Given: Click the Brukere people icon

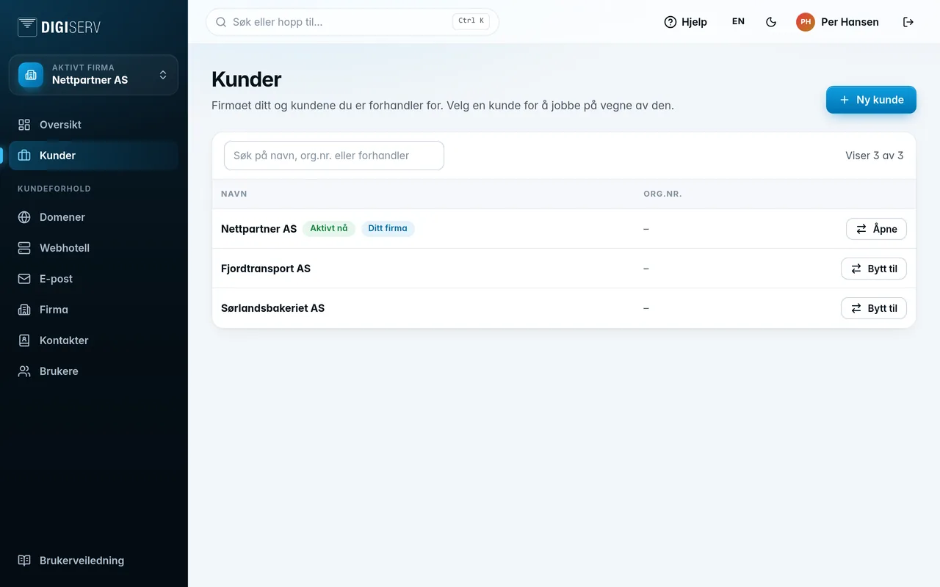Looking at the screenshot, I should [24, 371].
